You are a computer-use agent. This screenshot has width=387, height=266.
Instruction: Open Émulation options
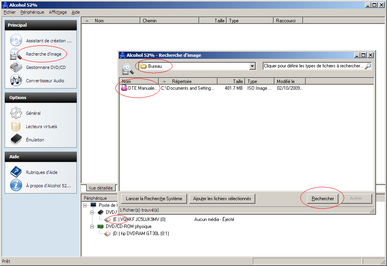click(35, 140)
